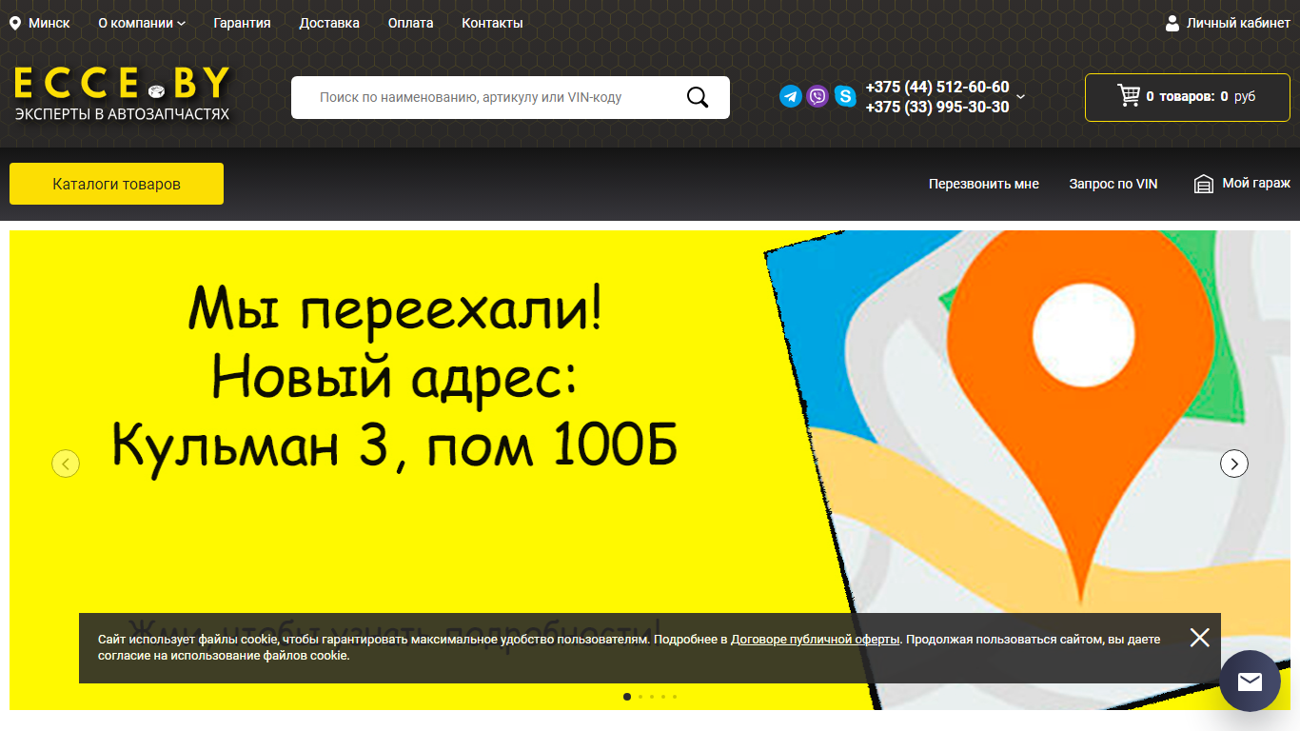Click the phone number +375 (33) 995-30-30
This screenshot has height=731, width=1300.
click(937, 107)
